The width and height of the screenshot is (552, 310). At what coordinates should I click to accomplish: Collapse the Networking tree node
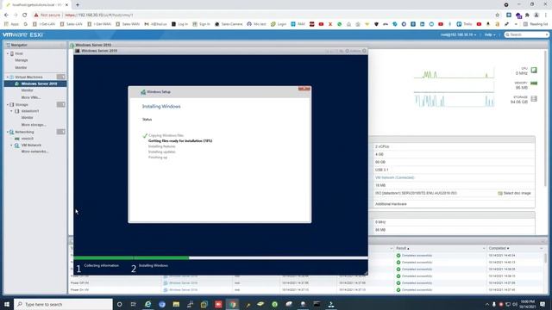pyautogui.click(x=8, y=132)
